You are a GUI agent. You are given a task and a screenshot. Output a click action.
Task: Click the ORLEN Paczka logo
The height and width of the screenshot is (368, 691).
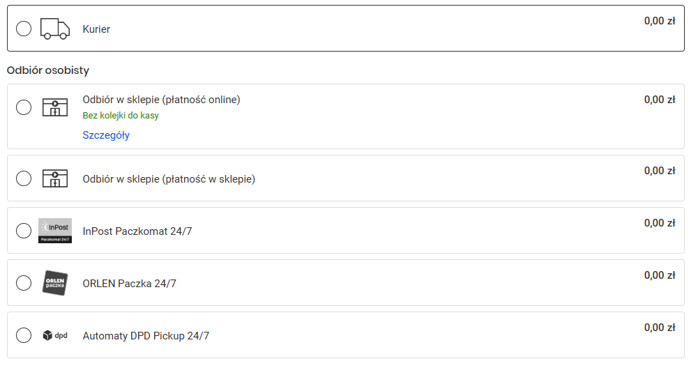click(x=55, y=283)
